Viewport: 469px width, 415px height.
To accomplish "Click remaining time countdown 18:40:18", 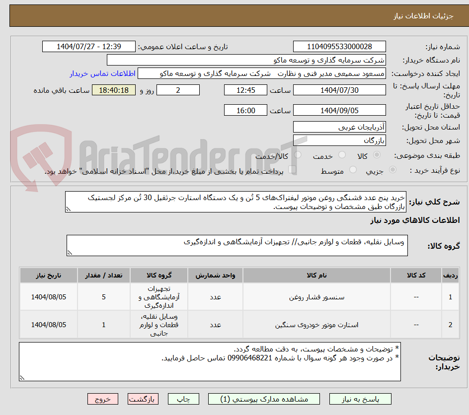I will [x=114, y=90].
